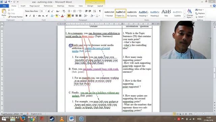Click the Grow Font icon
Viewport: 216px width, 122px height.
point(49,11)
